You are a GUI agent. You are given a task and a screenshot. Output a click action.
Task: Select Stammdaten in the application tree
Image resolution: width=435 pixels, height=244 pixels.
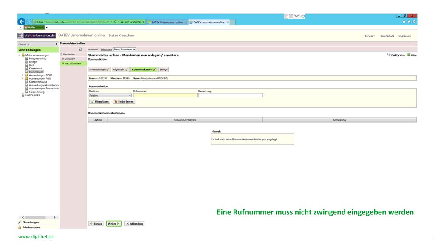[36, 72]
